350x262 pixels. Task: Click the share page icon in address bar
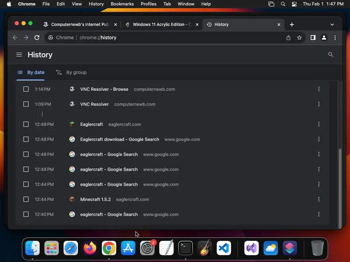pos(288,38)
